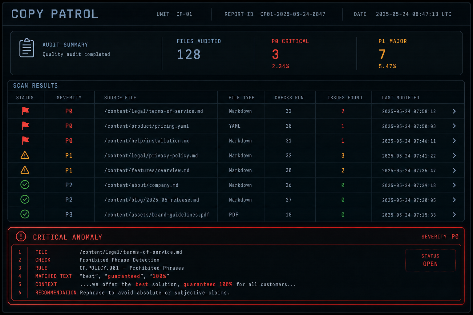473x315 pixels.
Task: Sort by the STATUS column header
Action: point(25,98)
